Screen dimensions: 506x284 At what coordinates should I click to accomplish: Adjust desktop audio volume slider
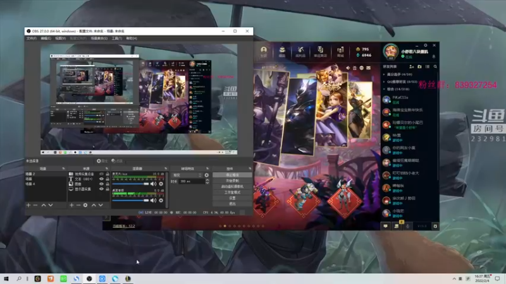tap(130, 200)
